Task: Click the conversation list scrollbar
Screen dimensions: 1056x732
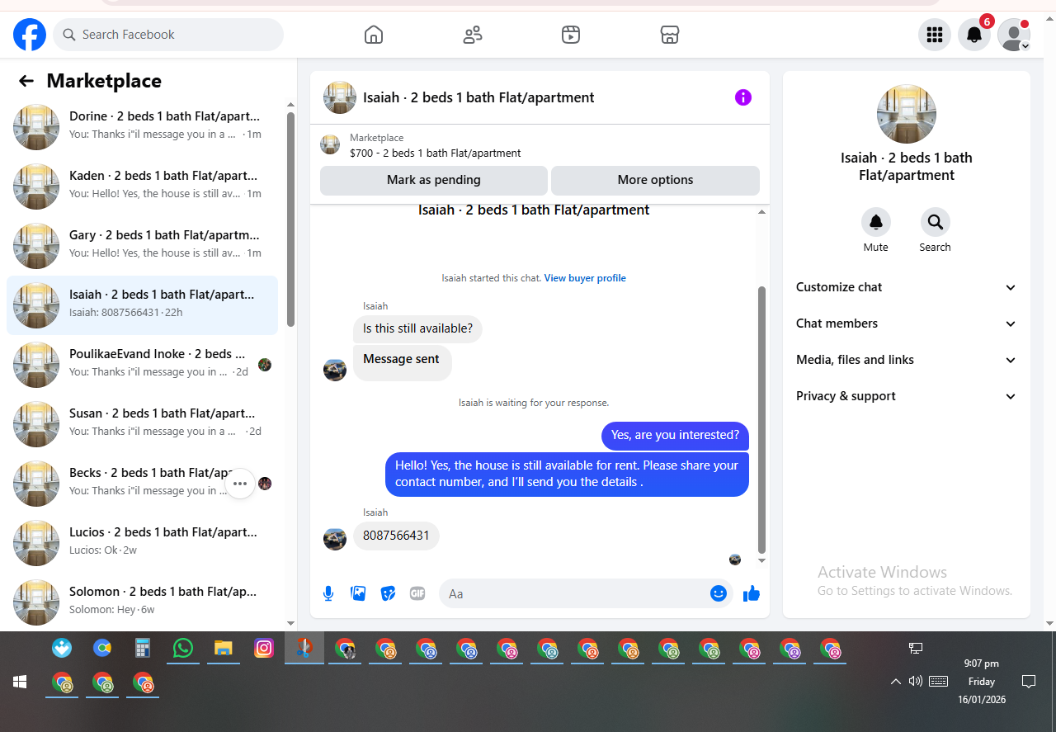Action: [290, 219]
